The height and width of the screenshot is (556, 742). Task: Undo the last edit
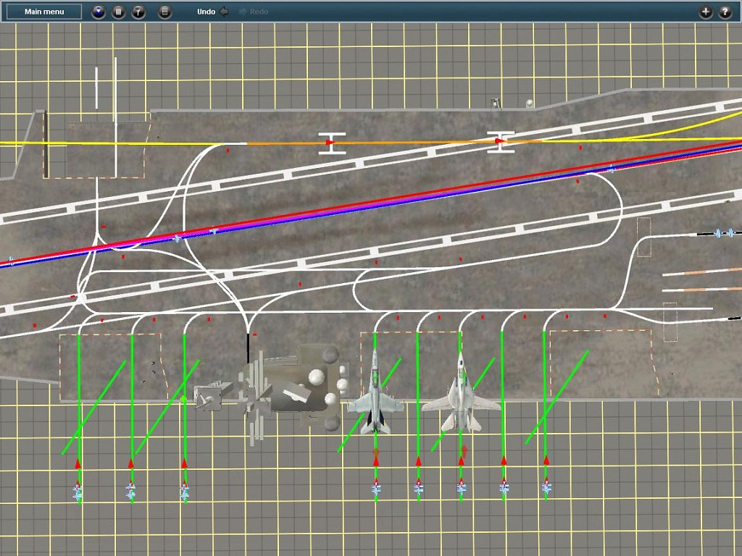click(x=213, y=12)
